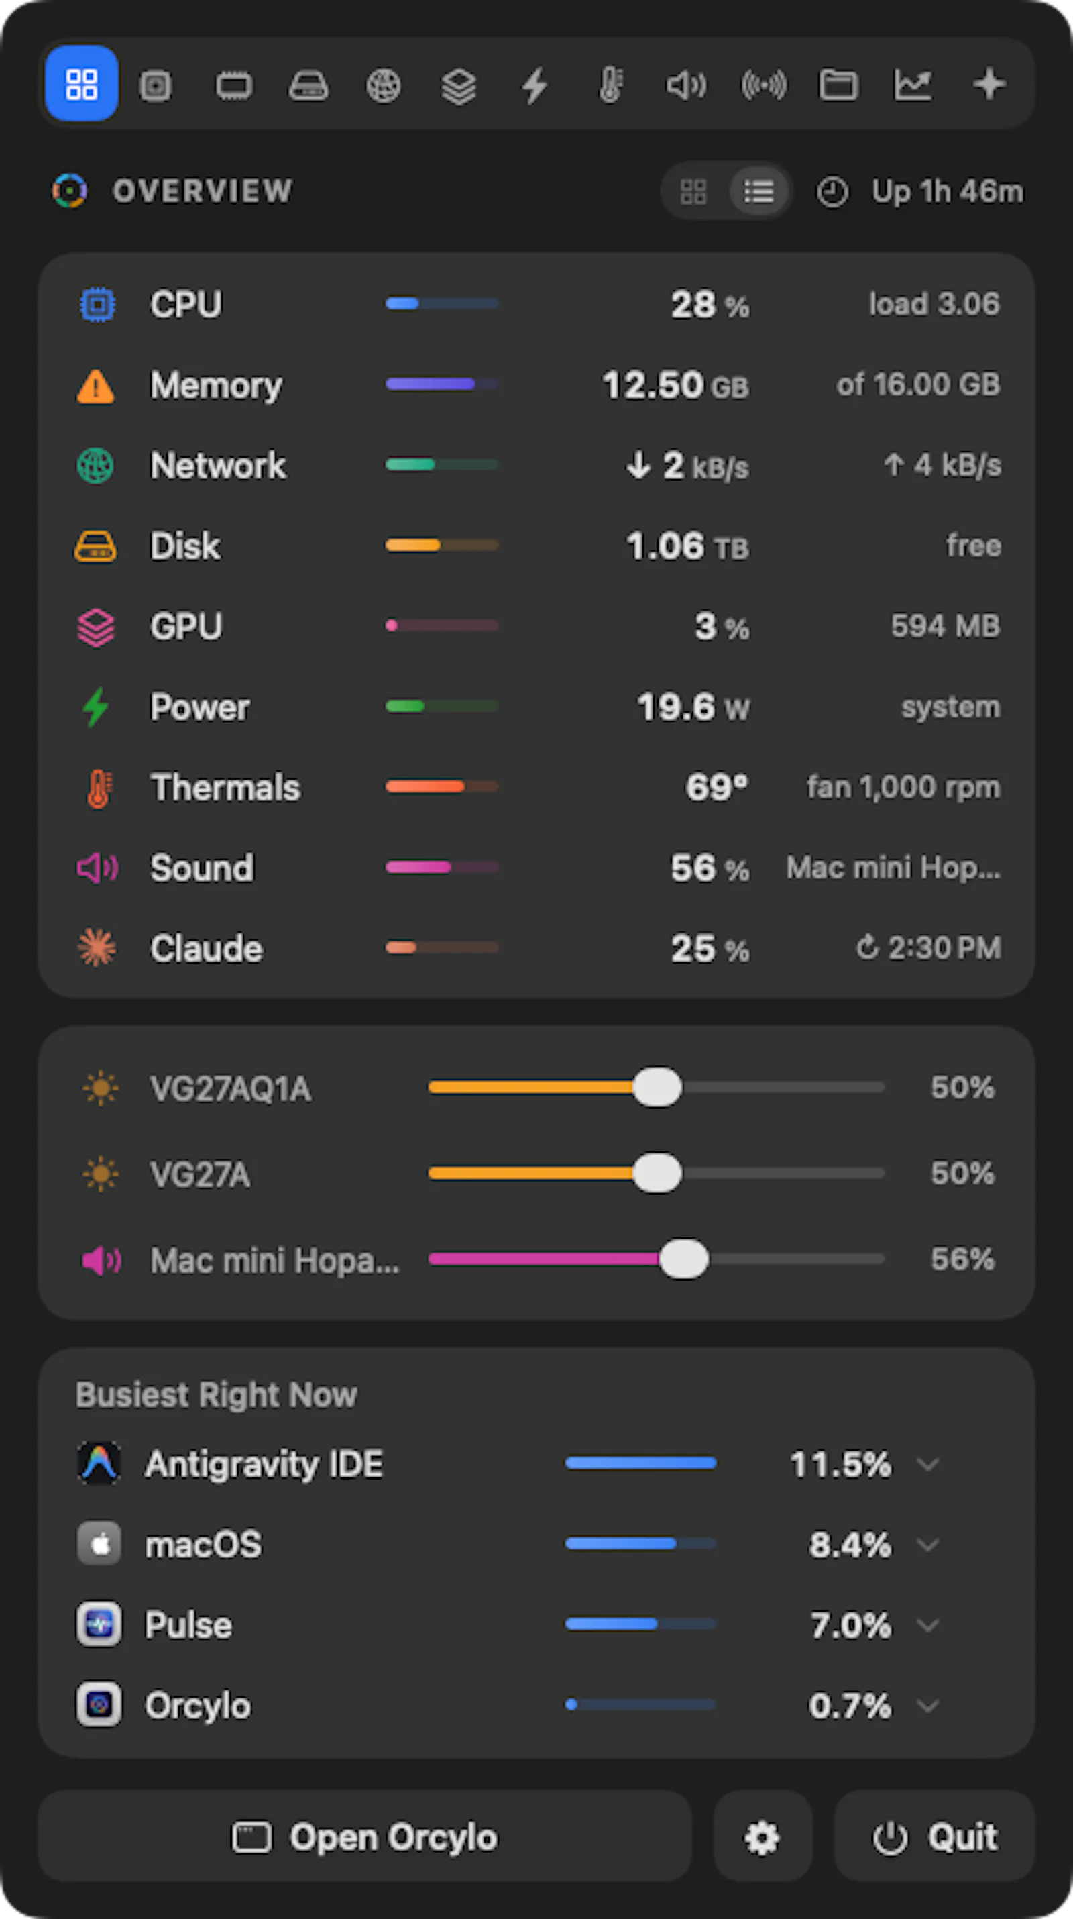The width and height of the screenshot is (1073, 1919).
Task: Select the GPU layers icon in toolbar
Action: (459, 85)
